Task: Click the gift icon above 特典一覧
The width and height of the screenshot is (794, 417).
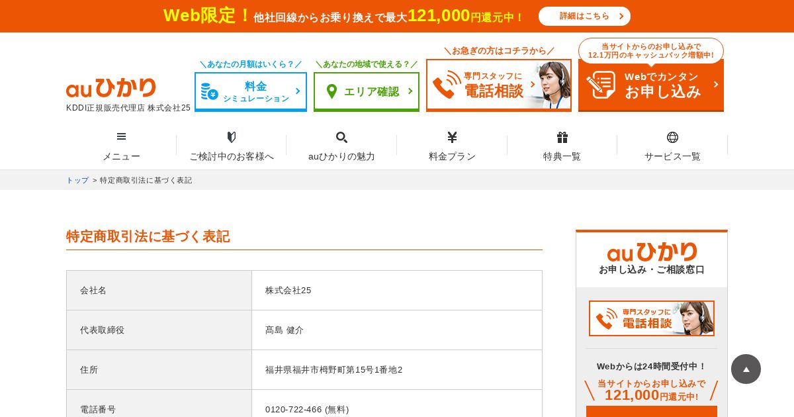Action: pyautogui.click(x=562, y=137)
